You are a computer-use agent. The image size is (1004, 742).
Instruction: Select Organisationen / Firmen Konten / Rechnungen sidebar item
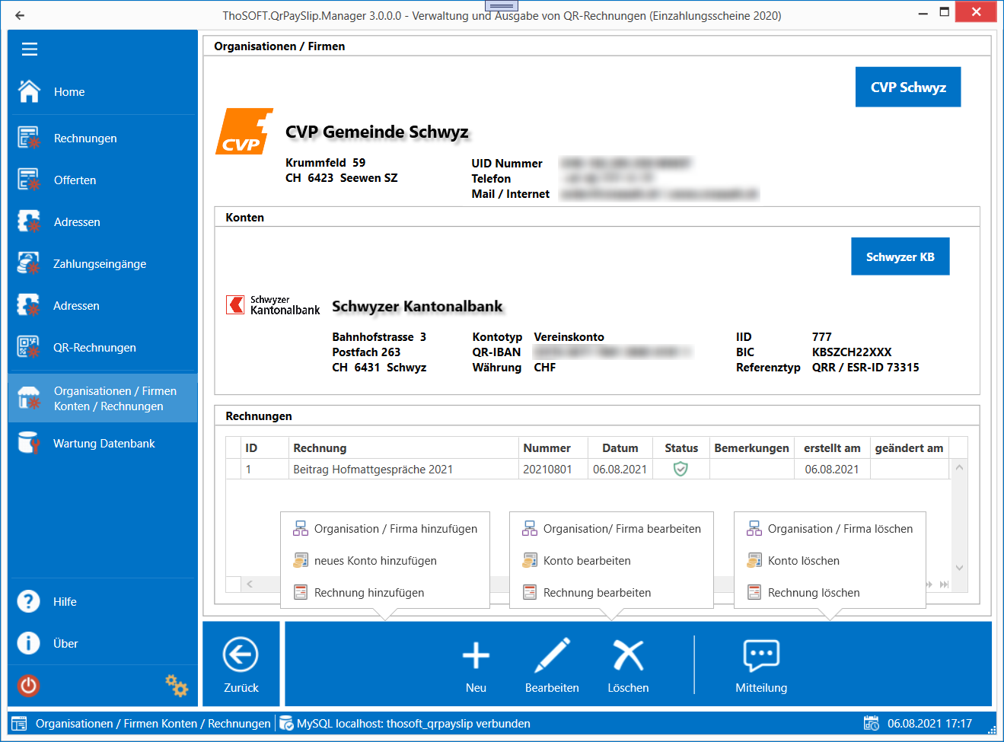coord(103,398)
